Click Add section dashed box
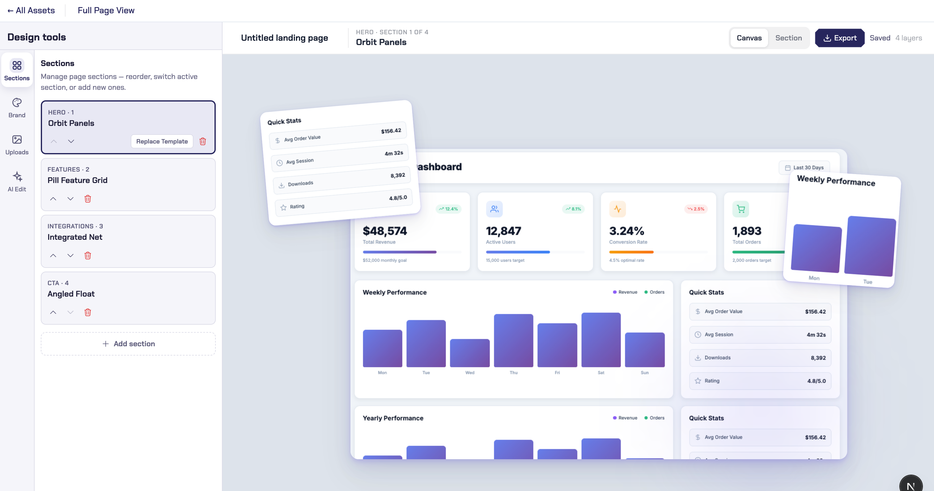This screenshot has height=491, width=934. coord(128,343)
